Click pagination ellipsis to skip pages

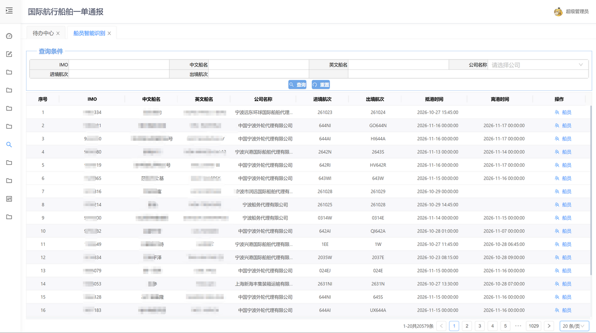pos(518,326)
